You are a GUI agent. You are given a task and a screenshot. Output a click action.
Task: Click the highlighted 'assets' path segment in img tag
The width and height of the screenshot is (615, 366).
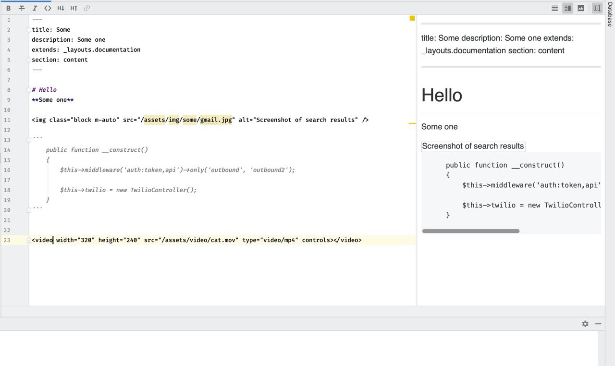154,120
